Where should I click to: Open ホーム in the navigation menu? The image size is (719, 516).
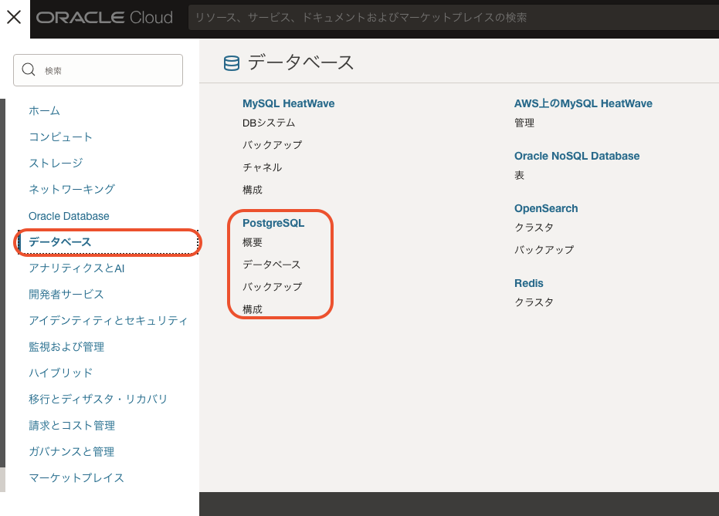[x=45, y=111]
